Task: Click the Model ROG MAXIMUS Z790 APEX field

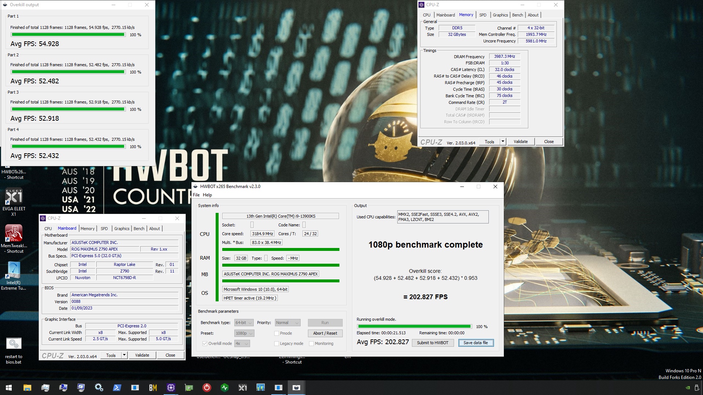Action: [x=105, y=249]
